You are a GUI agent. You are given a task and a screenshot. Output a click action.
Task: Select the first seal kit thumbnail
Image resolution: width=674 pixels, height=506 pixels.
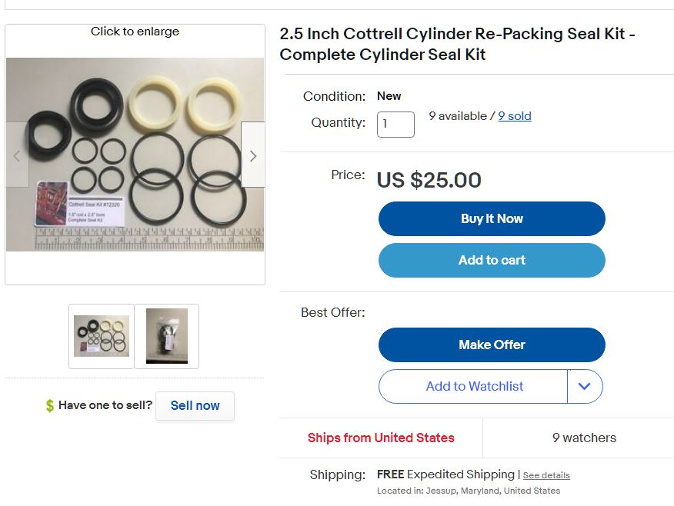(102, 336)
